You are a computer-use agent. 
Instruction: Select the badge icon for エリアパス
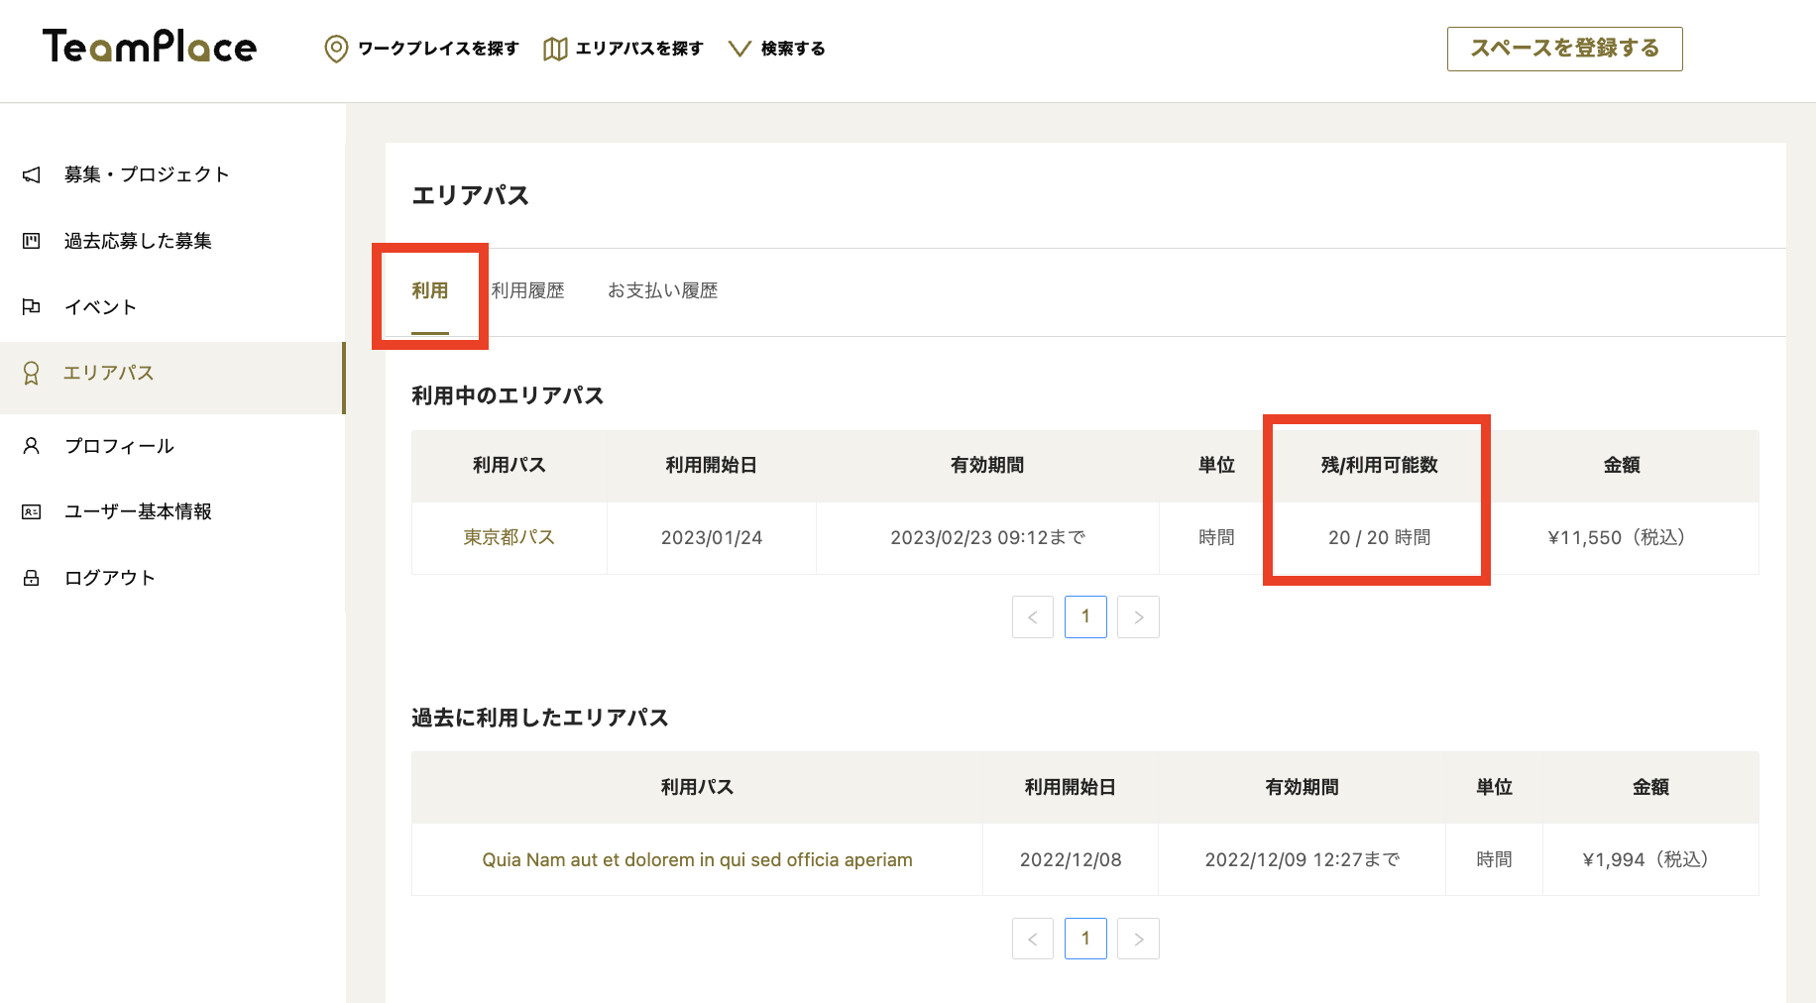[31, 373]
